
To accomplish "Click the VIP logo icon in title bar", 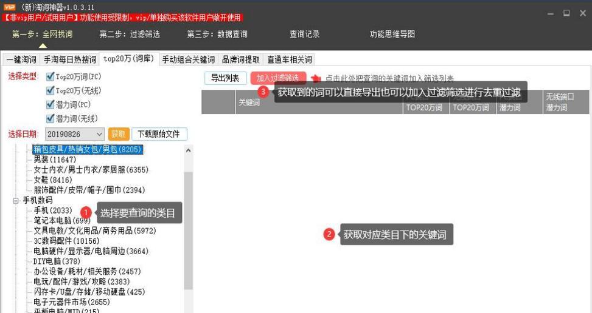I will click(x=10, y=7).
